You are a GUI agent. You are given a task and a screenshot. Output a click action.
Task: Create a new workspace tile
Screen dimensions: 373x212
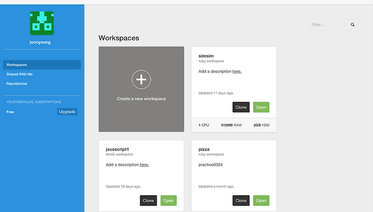tap(141, 89)
